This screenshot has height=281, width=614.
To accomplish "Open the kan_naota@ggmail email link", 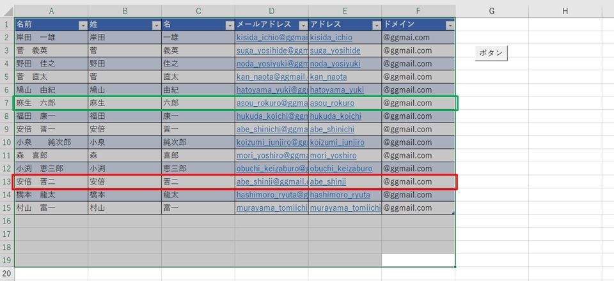I will (272, 77).
